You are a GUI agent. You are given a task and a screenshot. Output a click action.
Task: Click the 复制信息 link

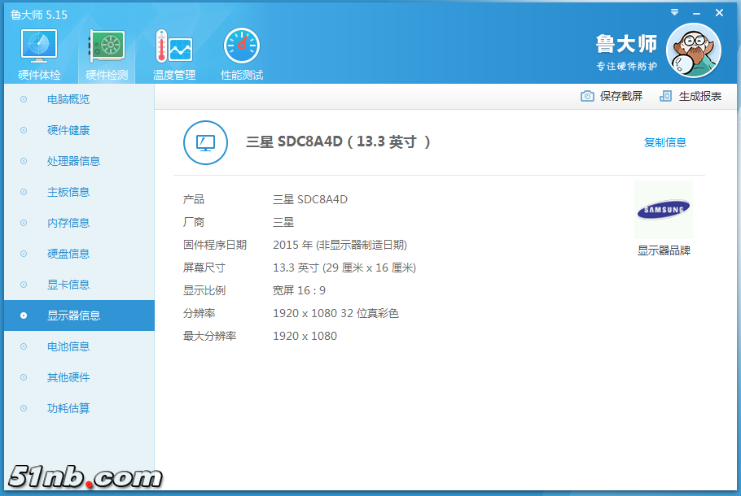coord(665,141)
